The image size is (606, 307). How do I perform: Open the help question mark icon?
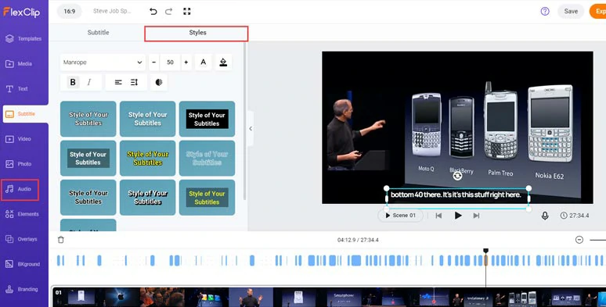[545, 11]
